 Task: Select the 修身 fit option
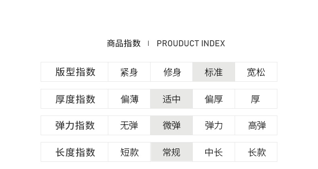click(172, 72)
